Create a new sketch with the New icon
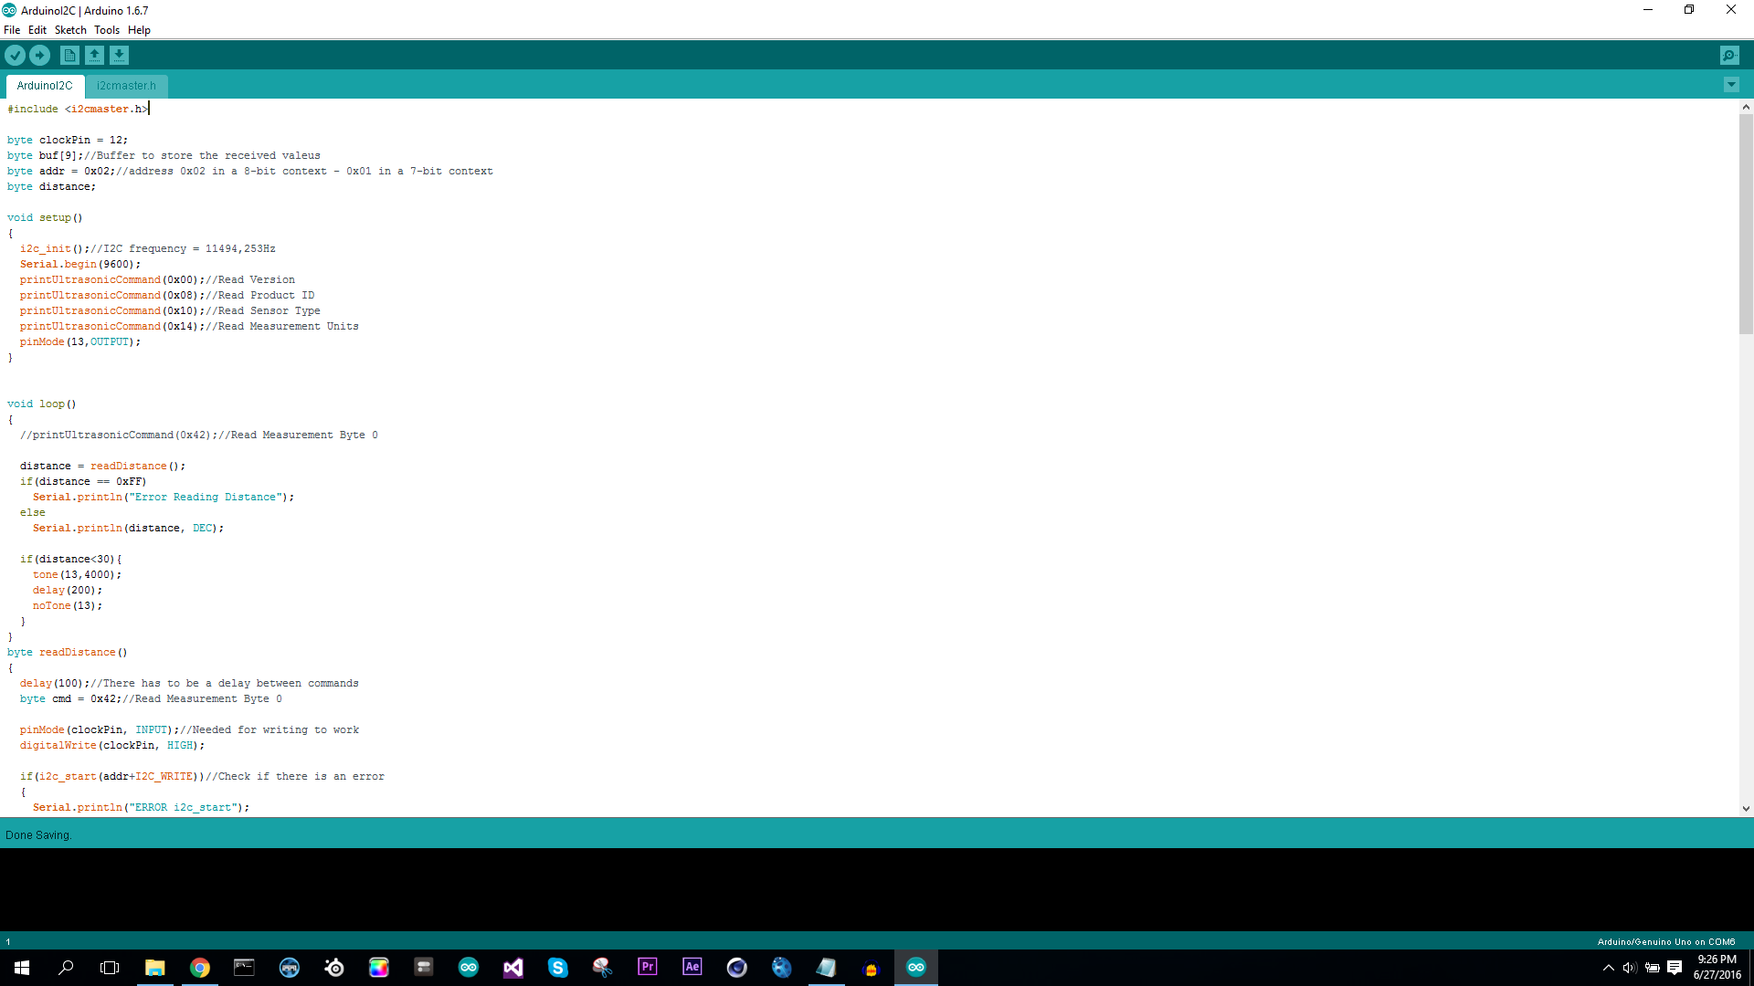This screenshot has width=1754, height=986. (69, 55)
